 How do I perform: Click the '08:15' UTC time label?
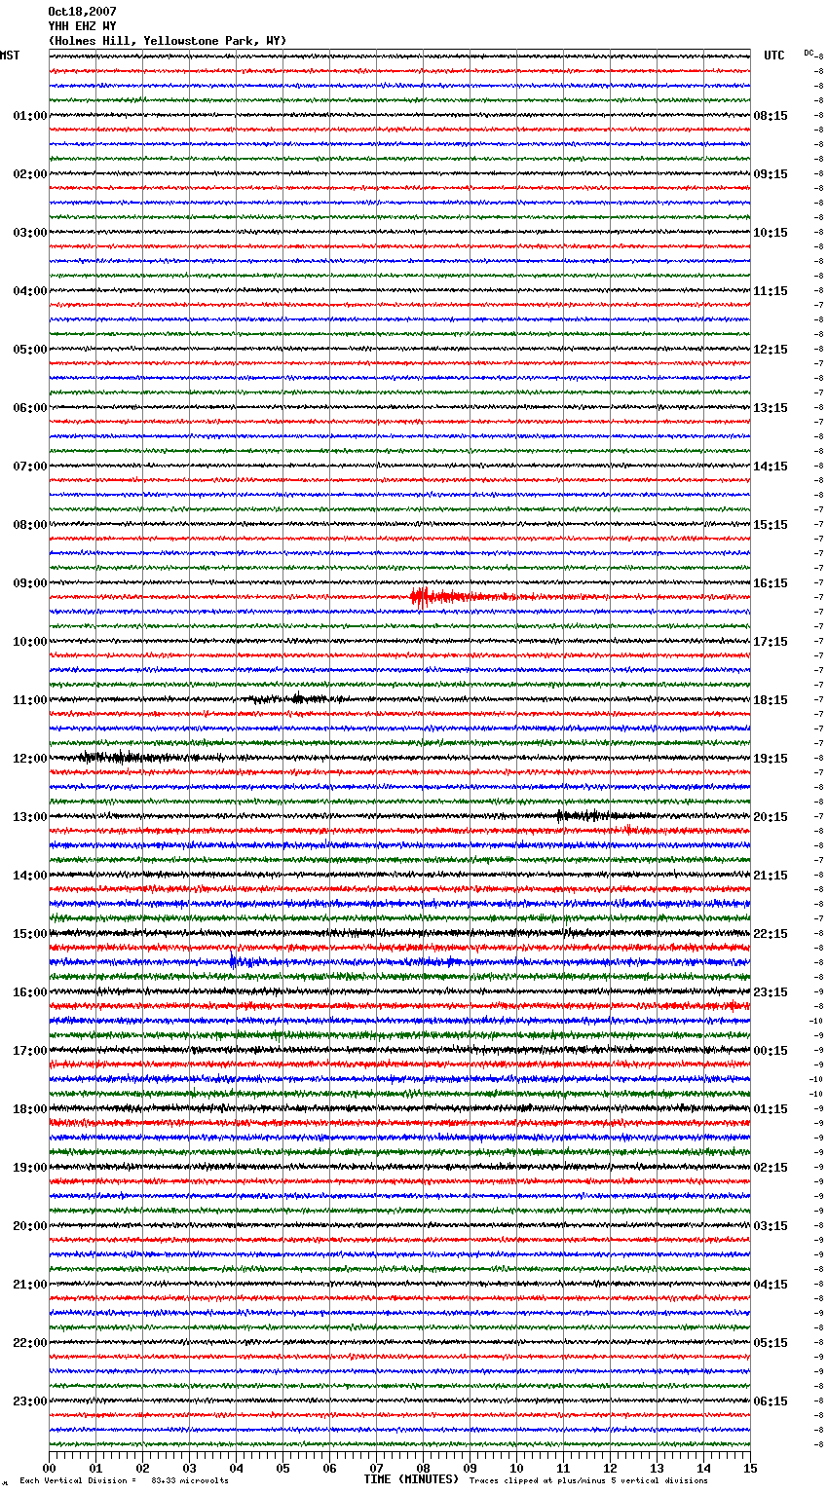tap(771, 116)
